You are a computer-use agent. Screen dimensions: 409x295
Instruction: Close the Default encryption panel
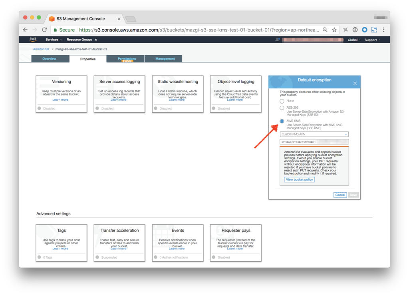tap(355, 83)
